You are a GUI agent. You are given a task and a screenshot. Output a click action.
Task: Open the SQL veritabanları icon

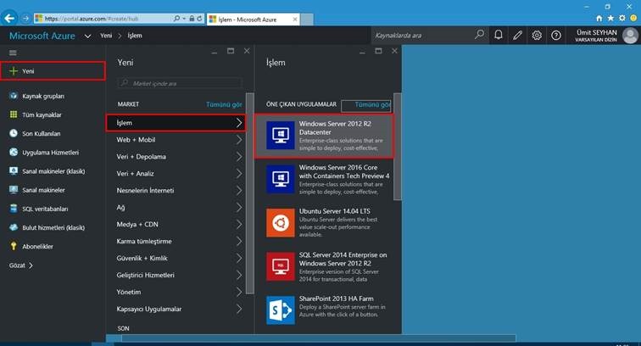[x=14, y=209]
